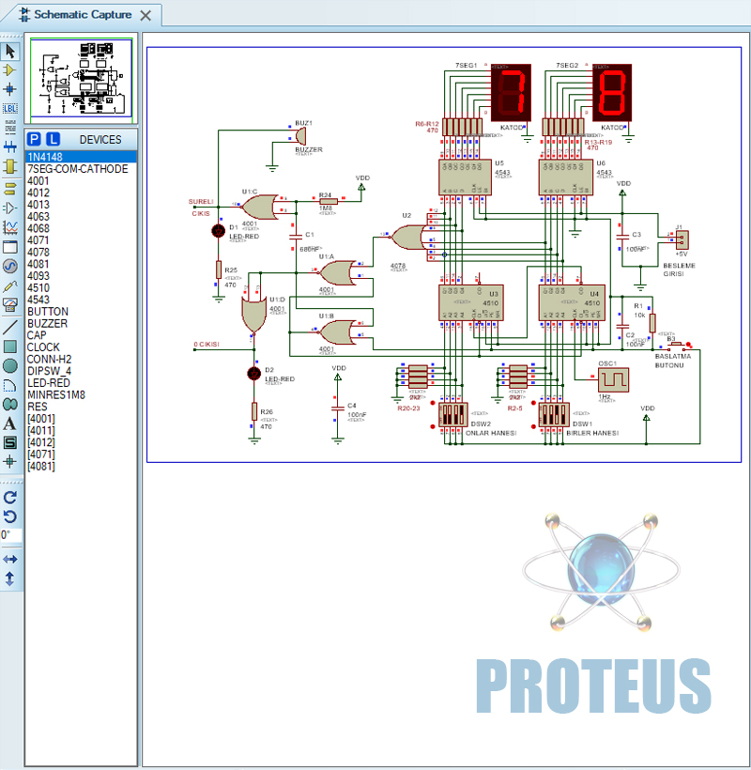This screenshot has width=751, height=770.
Task: Click the L library manage button
Action: coord(53,139)
